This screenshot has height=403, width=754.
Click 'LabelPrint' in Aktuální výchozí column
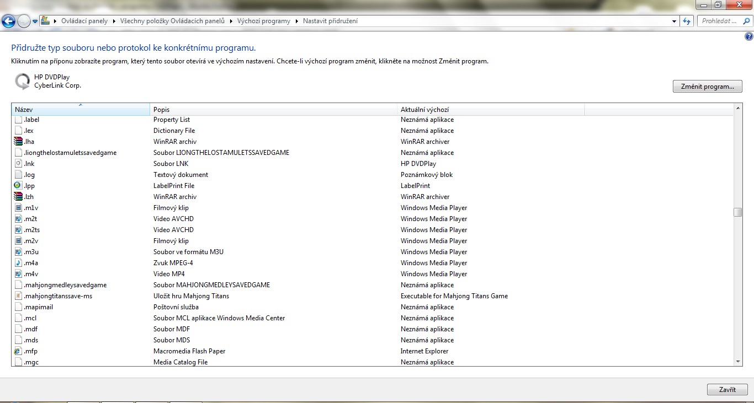point(416,186)
